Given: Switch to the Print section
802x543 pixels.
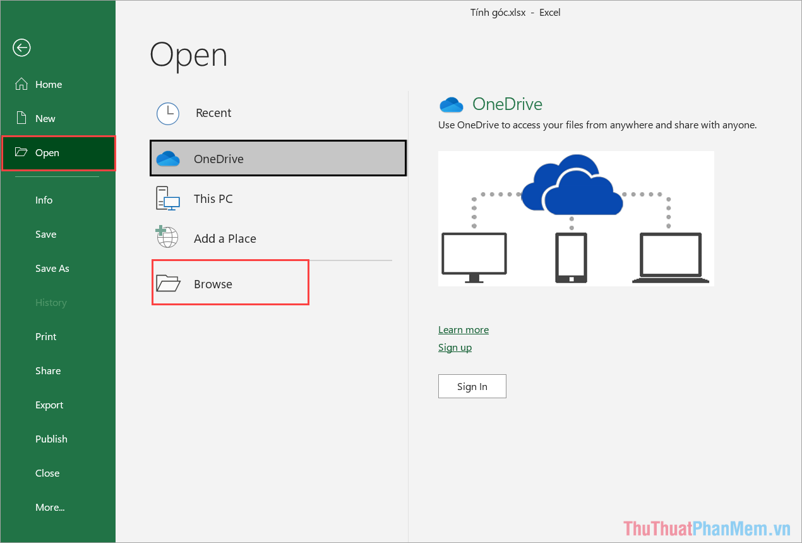Looking at the screenshot, I should coord(45,336).
